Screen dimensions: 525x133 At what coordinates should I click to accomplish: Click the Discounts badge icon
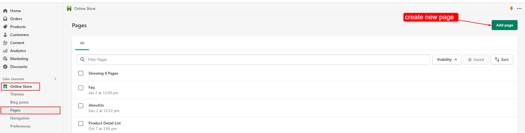point(5,67)
